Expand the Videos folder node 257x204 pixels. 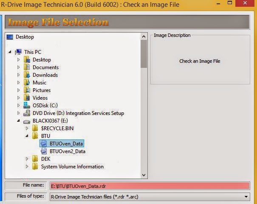(18, 98)
